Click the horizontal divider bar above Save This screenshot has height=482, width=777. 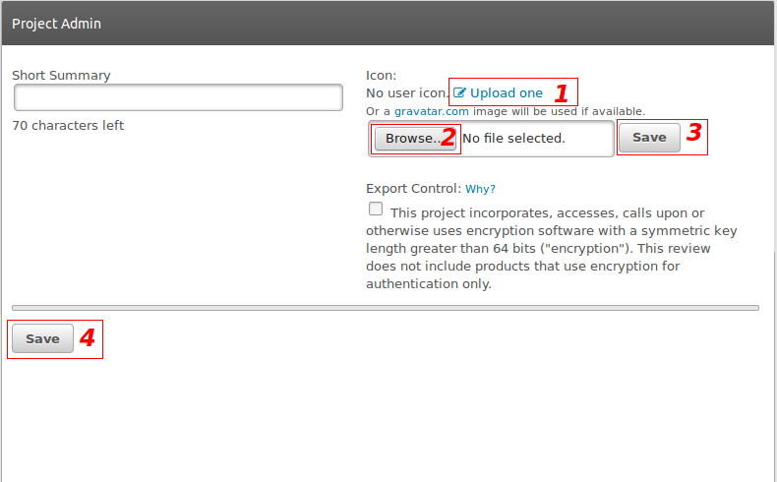click(x=386, y=308)
